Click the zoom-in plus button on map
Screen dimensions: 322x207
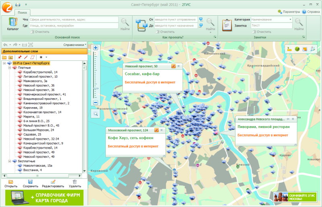pos(96,48)
